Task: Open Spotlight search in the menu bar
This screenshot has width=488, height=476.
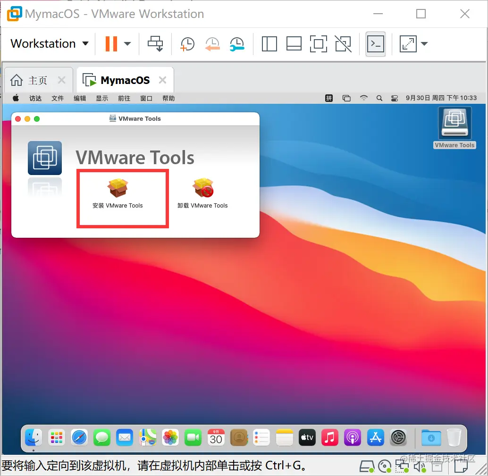Action: coord(379,98)
